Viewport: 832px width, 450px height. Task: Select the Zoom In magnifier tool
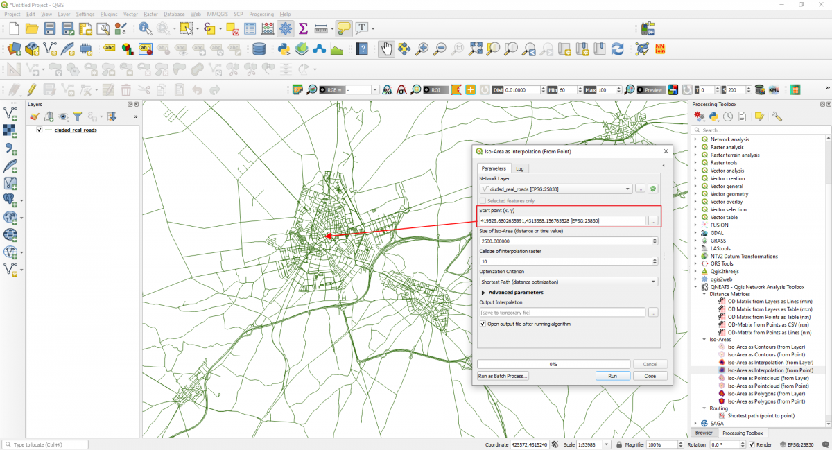(422, 49)
